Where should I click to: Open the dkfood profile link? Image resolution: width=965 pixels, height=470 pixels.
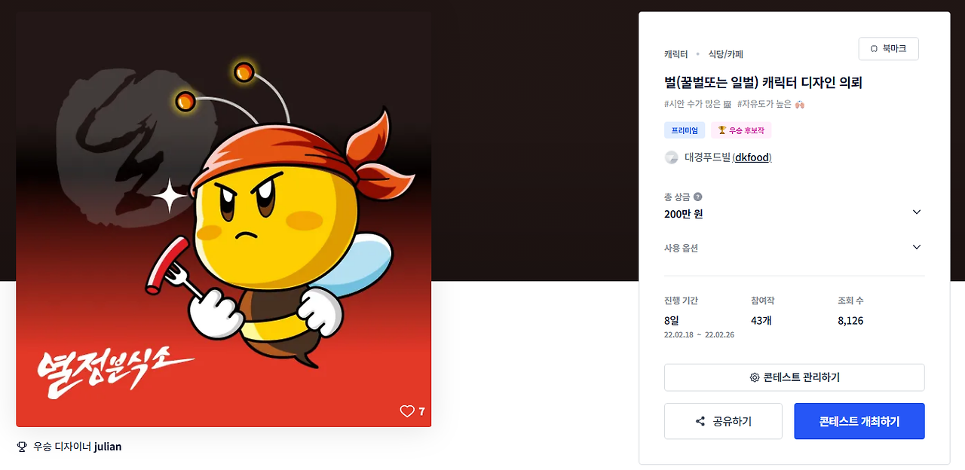[752, 157]
